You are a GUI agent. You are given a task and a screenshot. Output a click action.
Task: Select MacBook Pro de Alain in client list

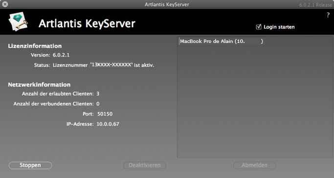point(222,41)
